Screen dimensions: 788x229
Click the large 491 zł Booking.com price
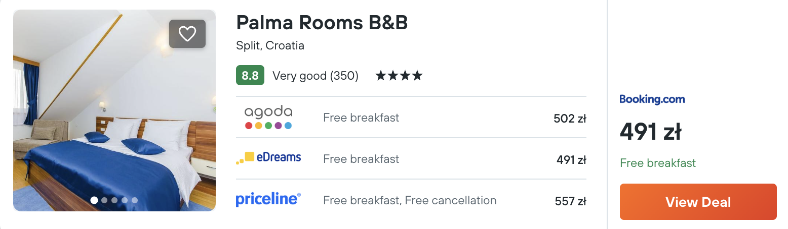pos(651,132)
